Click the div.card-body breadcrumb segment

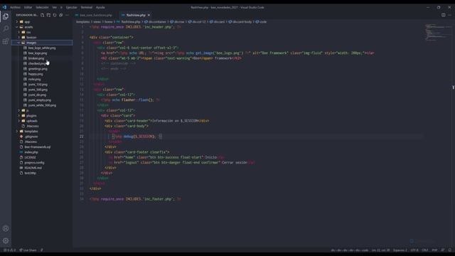pos(240,22)
